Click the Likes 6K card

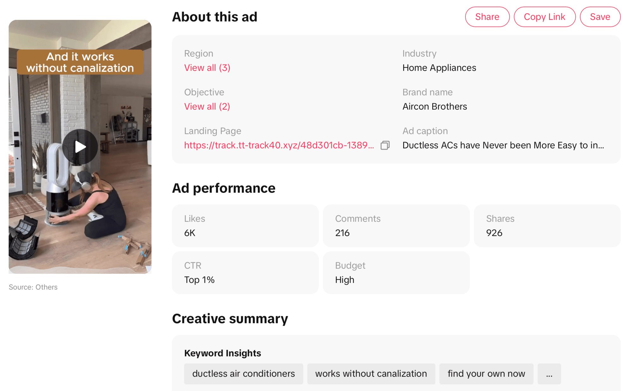point(245,226)
